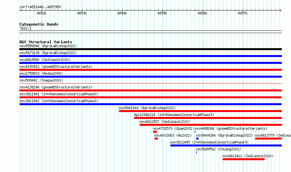The width and height of the screenshot is (291, 172).
Task: Click the 4657k ruler tick
Action: 243,13
